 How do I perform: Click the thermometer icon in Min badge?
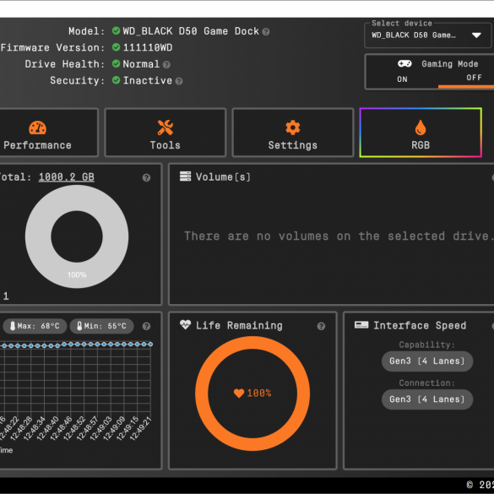coord(79,326)
